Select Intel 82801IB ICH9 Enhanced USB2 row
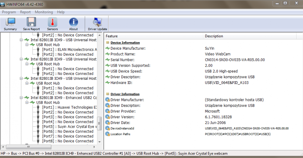 [64, 98]
